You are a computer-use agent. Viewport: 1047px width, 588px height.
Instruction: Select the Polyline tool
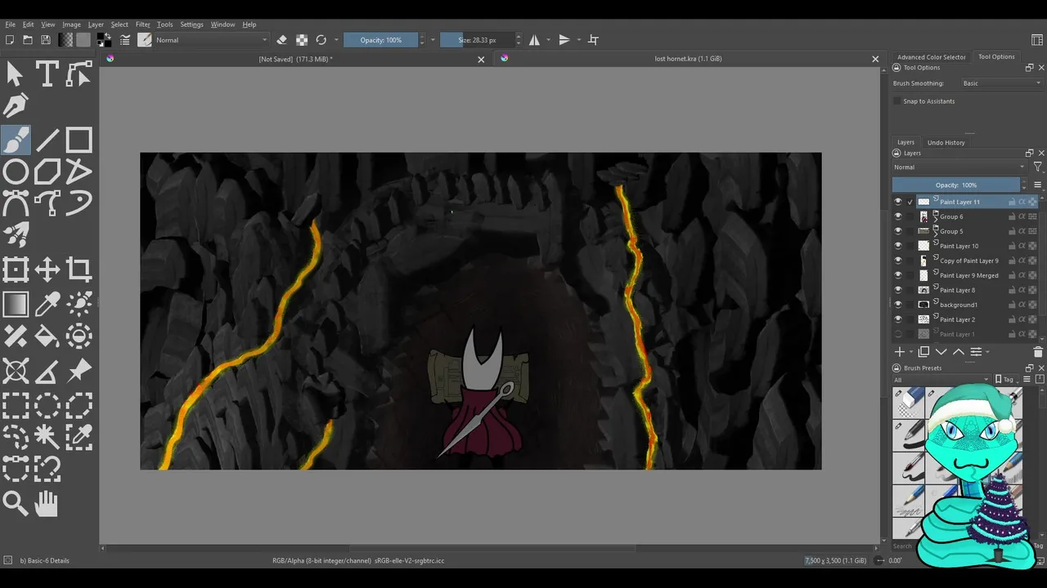pos(79,171)
